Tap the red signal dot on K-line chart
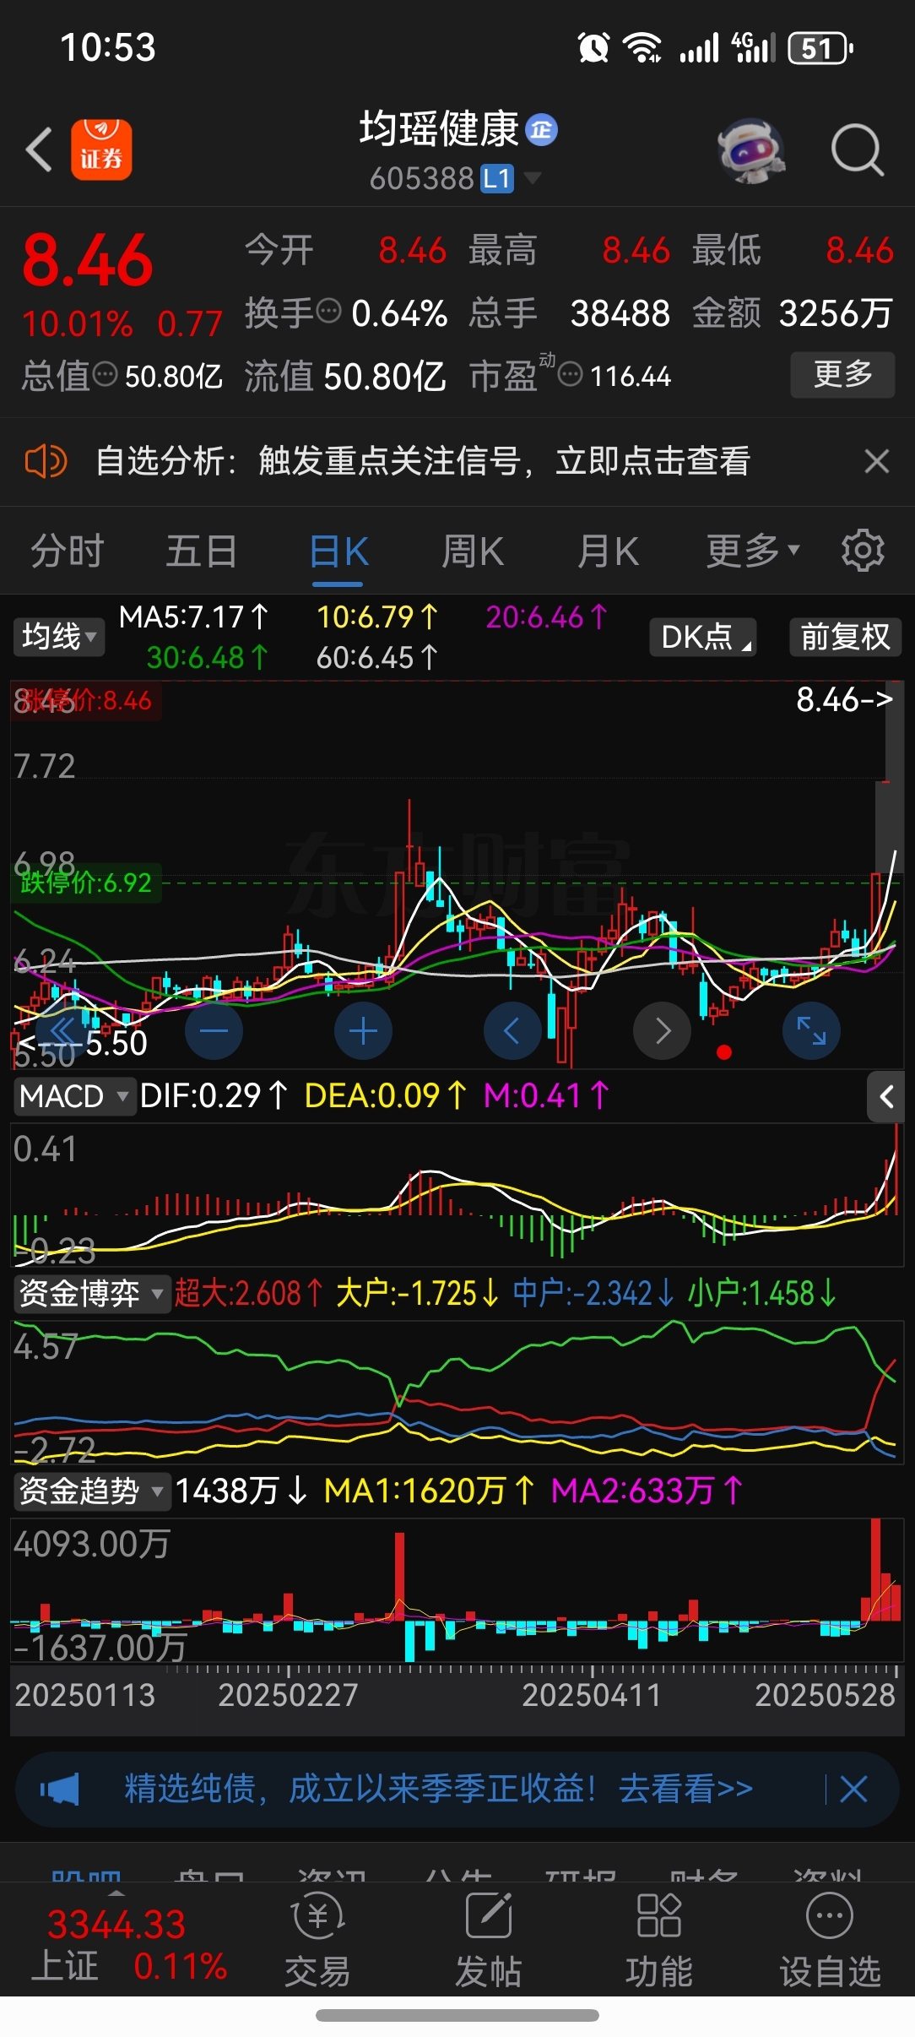Viewport: 915px width, 2037px height. (x=723, y=1052)
